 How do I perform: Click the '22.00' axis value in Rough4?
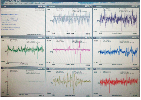coord(49,72)
